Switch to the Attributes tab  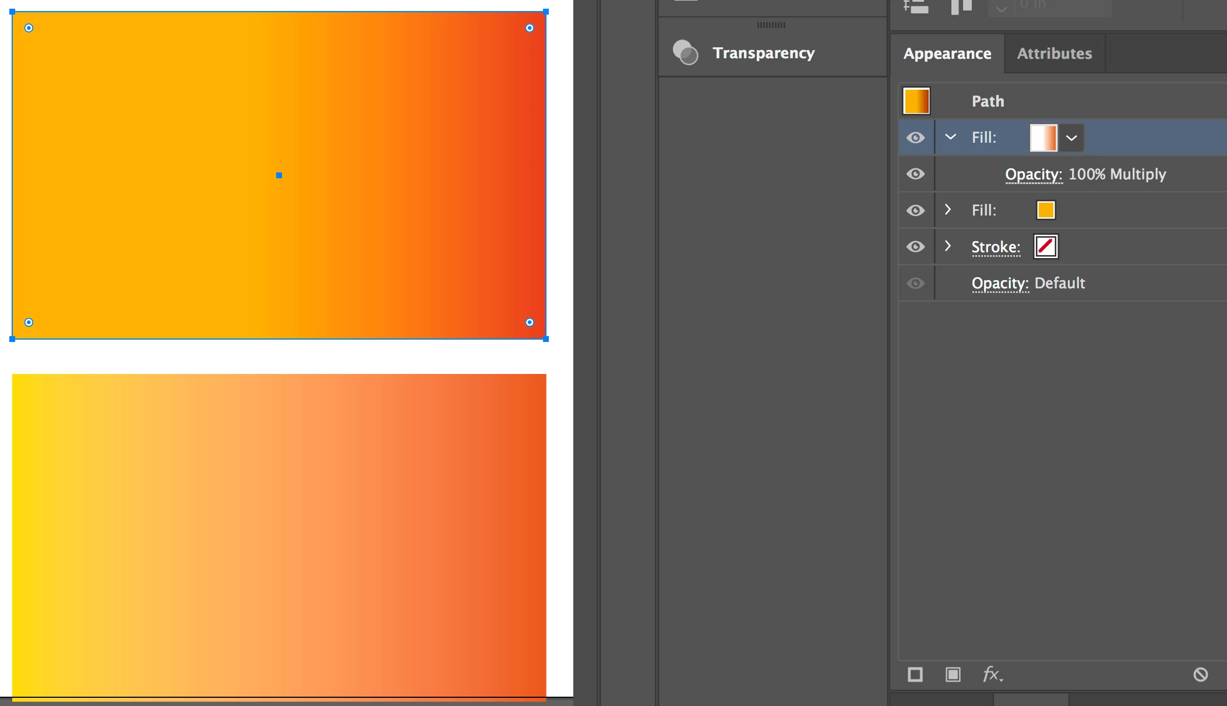[x=1054, y=54]
